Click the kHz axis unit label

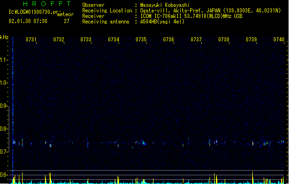pyautogui.click(x=4, y=37)
